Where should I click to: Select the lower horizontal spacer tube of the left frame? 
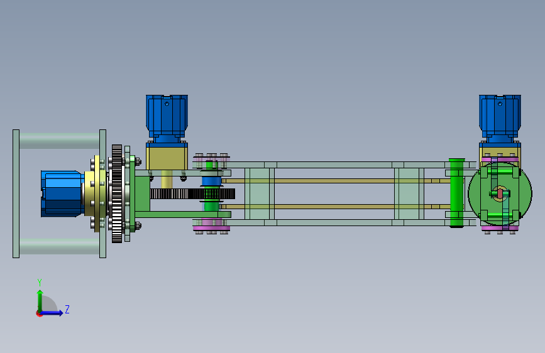pyautogui.click(x=60, y=246)
